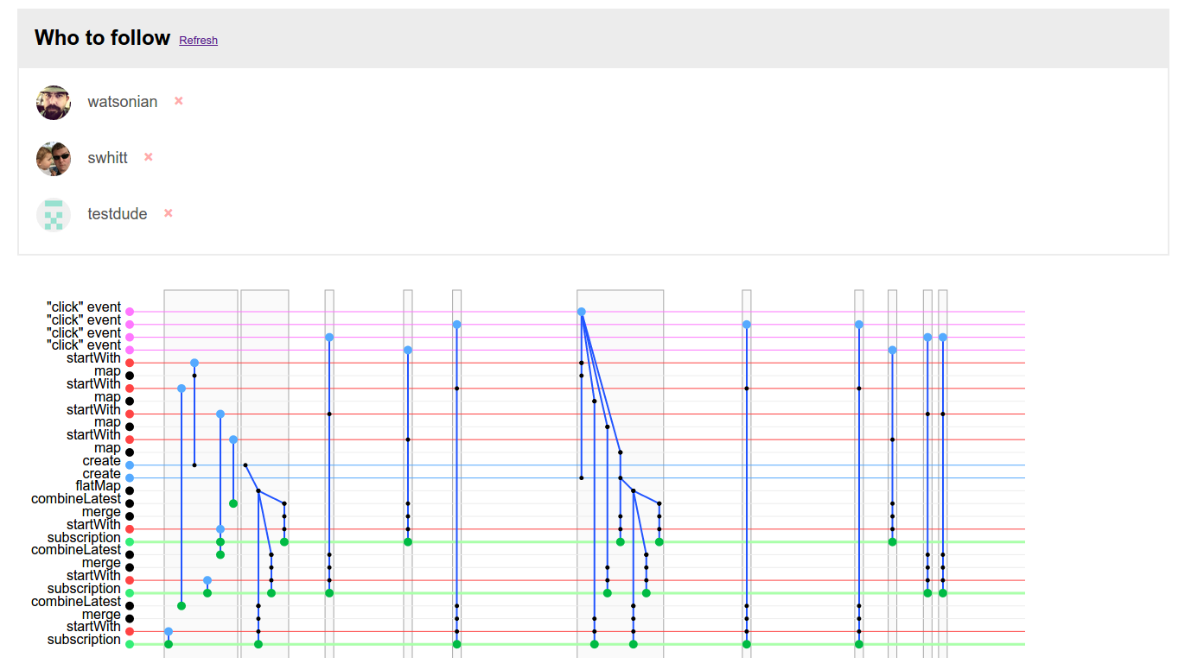1185x670 pixels.
Task: Open watsonian's profile avatar
Action: (54, 103)
